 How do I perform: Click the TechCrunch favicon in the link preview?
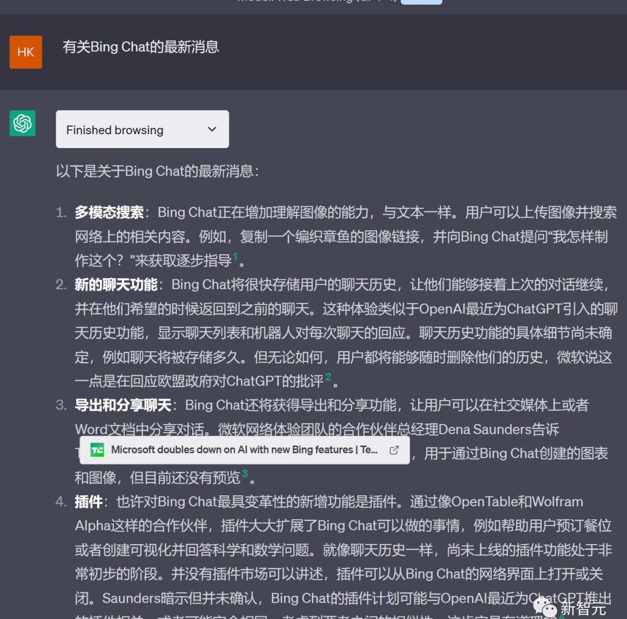click(x=97, y=450)
